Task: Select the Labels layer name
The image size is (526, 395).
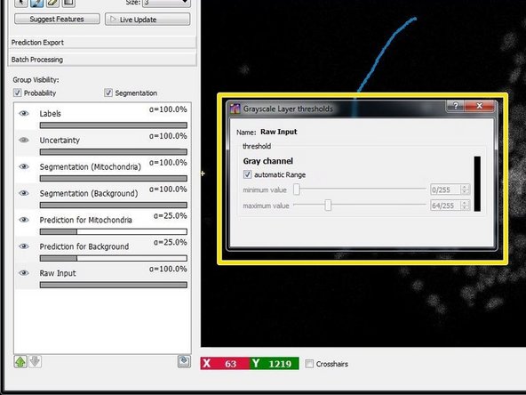Action: pos(51,114)
